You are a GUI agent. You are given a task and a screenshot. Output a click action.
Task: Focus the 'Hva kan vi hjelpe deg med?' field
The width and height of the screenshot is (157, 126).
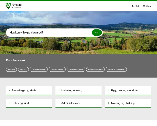(49, 33)
